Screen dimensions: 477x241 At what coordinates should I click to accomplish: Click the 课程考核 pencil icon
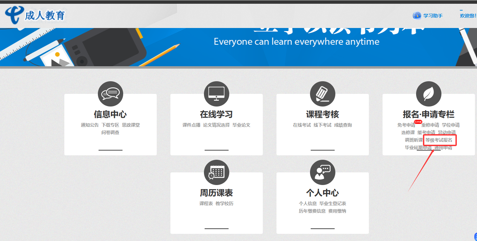click(322, 94)
